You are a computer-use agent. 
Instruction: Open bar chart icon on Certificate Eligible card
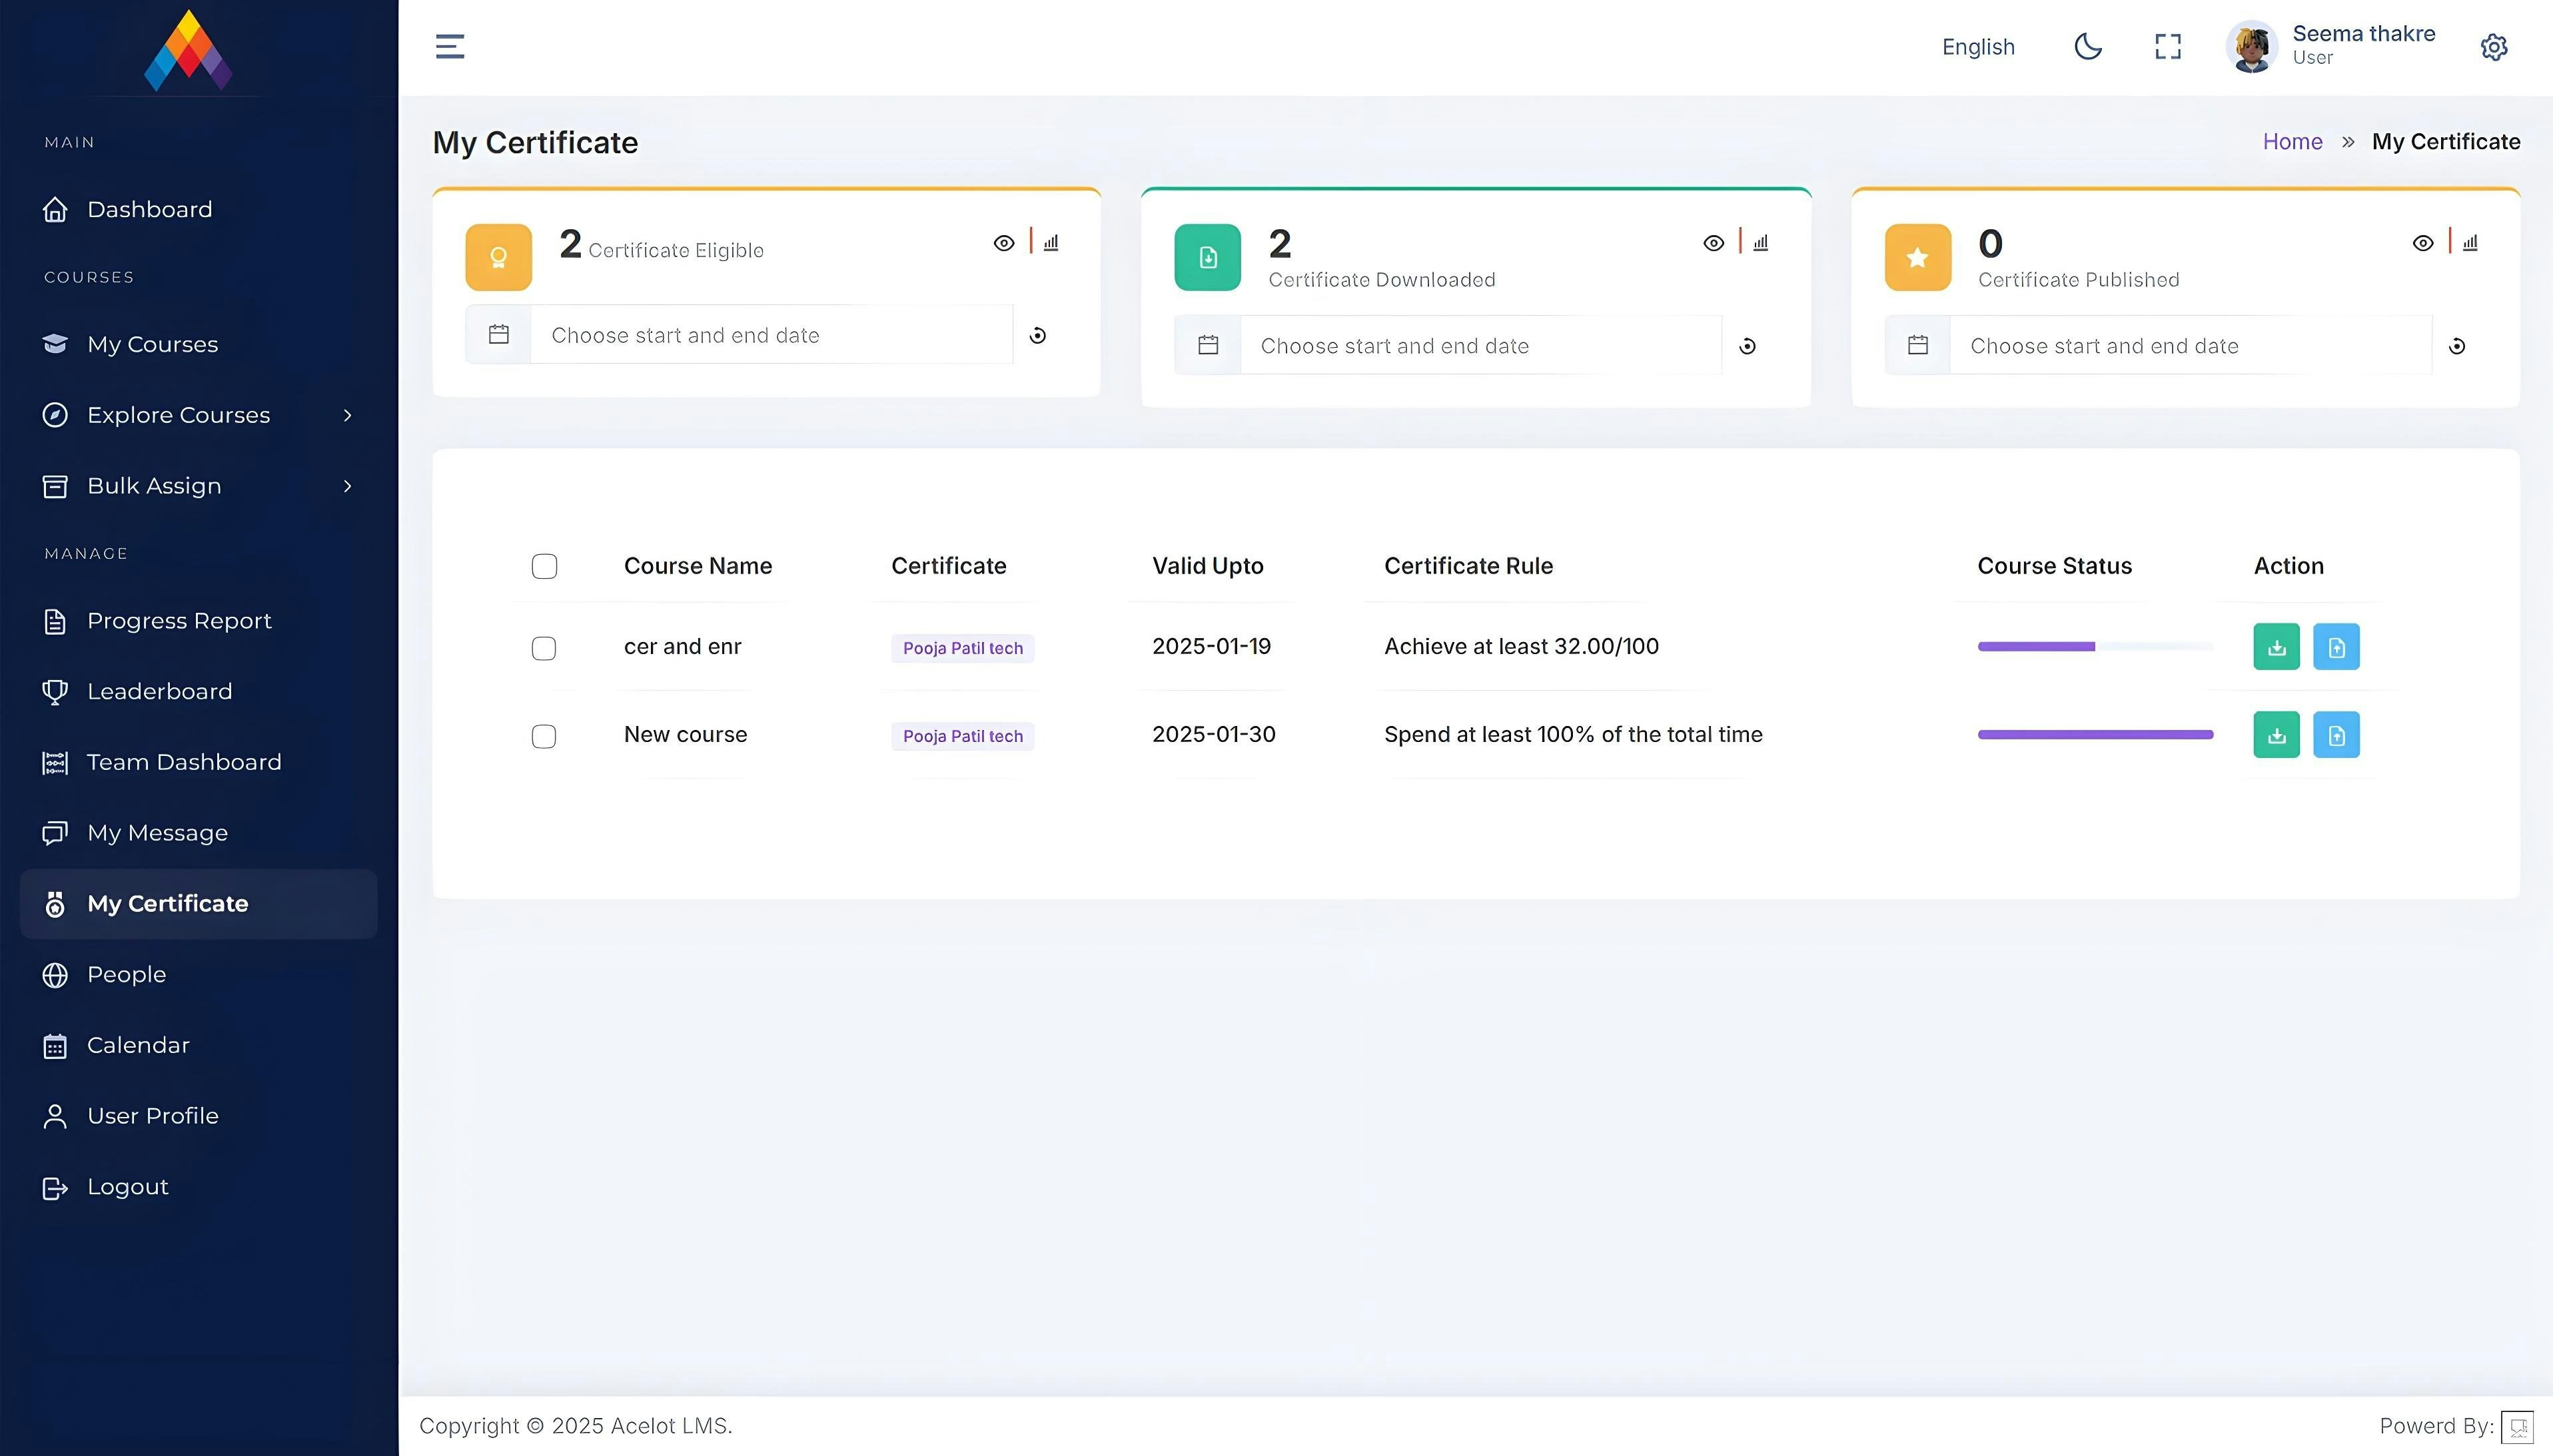1051,243
